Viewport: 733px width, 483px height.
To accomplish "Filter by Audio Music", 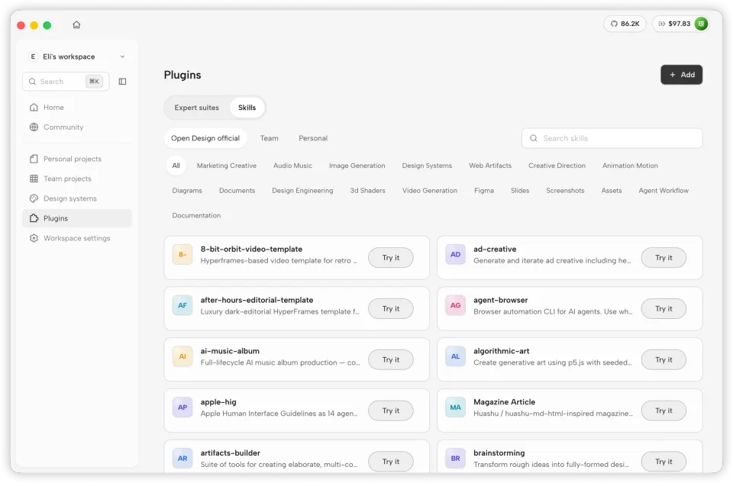I will coord(292,166).
